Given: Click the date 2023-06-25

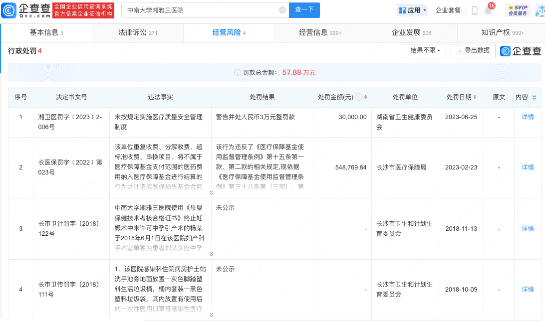Looking at the screenshot, I should (461, 117).
